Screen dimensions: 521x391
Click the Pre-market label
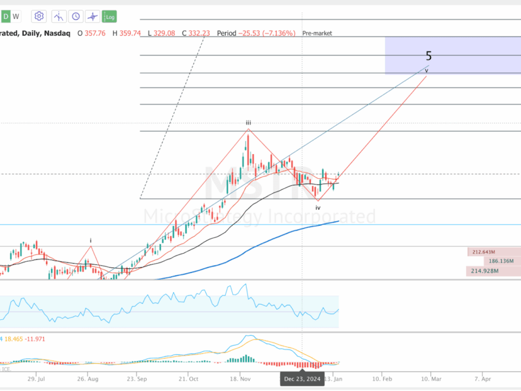point(317,33)
